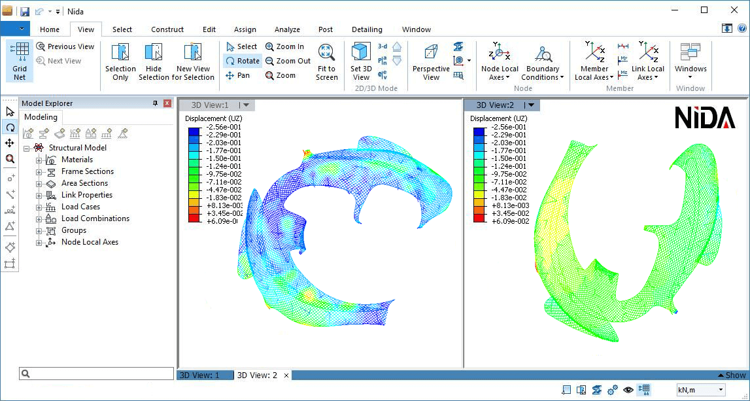Click the add node tool in left toolbar
750x401 pixels.
click(10, 179)
